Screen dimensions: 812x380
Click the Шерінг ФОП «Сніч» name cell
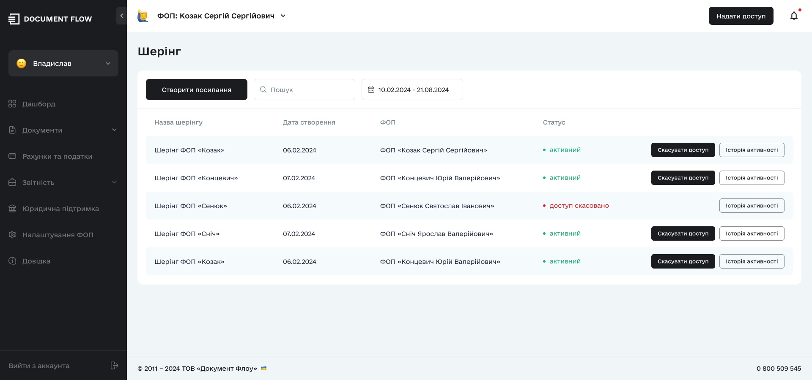[187, 234]
